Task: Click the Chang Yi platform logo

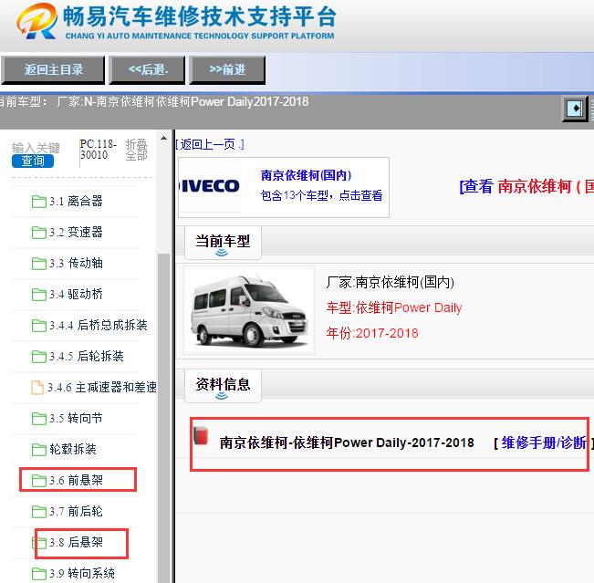Action: (37, 21)
